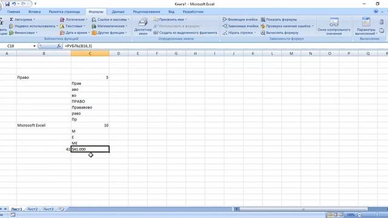Open Диспетчер имен

[x=143, y=26]
